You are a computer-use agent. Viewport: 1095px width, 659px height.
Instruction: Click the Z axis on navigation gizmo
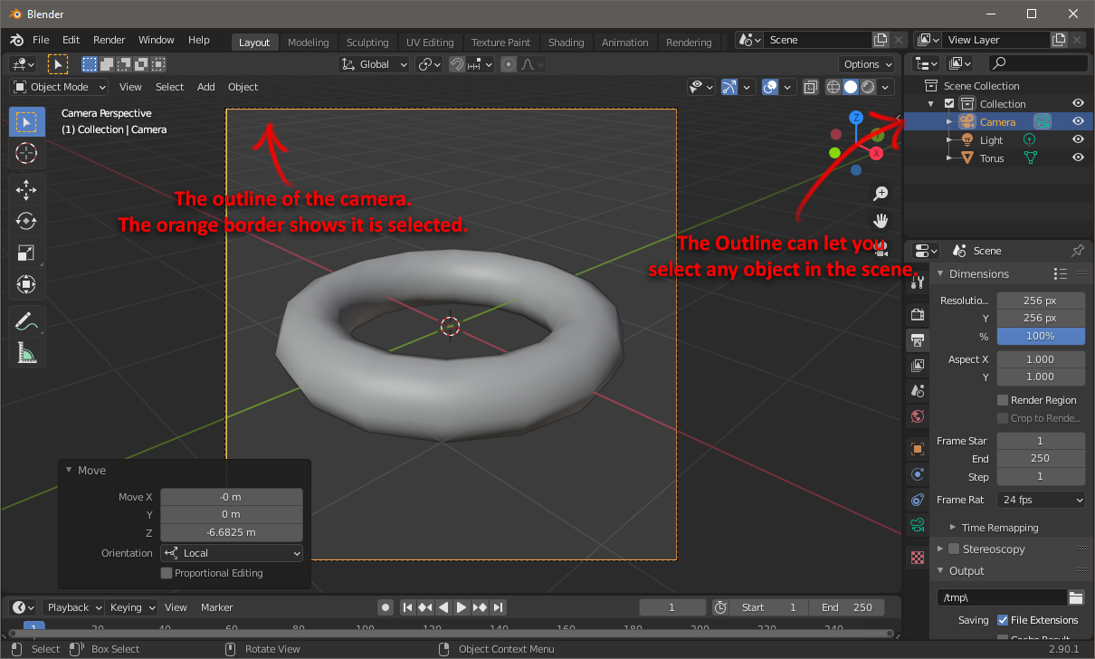pos(856,118)
